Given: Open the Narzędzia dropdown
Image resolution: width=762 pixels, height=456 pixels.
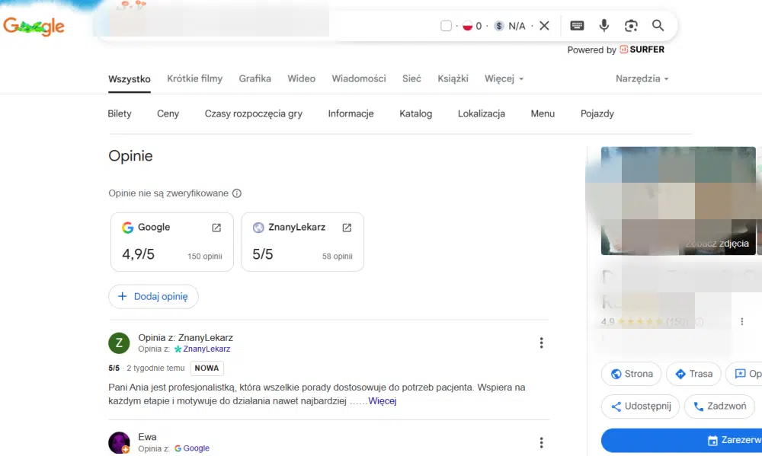Looking at the screenshot, I should click(x=642, y=78).
